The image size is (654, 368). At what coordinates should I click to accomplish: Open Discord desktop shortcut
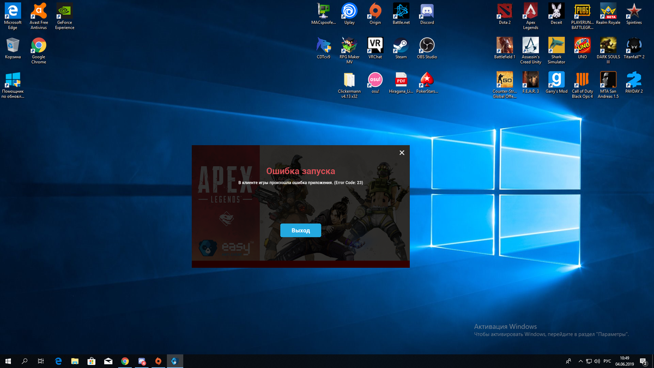click(x=427, y=14)
